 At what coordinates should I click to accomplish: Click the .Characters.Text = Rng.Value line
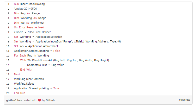pos(45,65)
